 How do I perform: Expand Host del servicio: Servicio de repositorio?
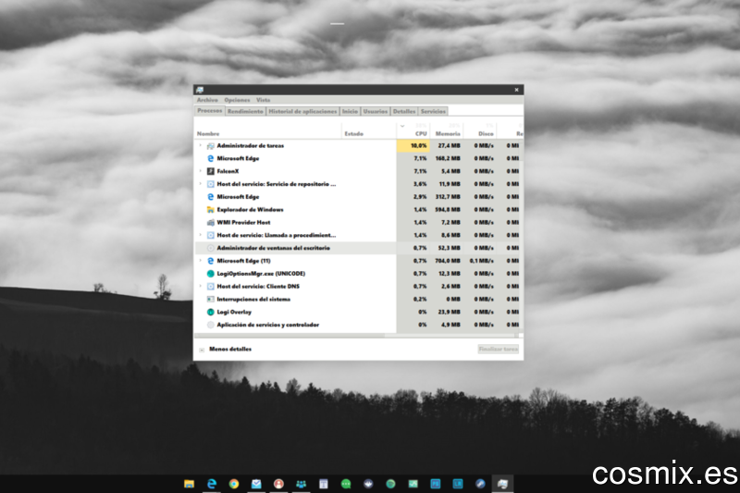point(200,184)
